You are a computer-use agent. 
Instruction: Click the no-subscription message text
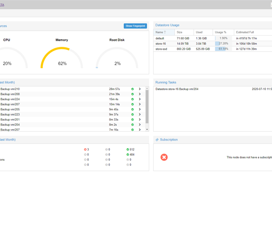coord(249,157)
